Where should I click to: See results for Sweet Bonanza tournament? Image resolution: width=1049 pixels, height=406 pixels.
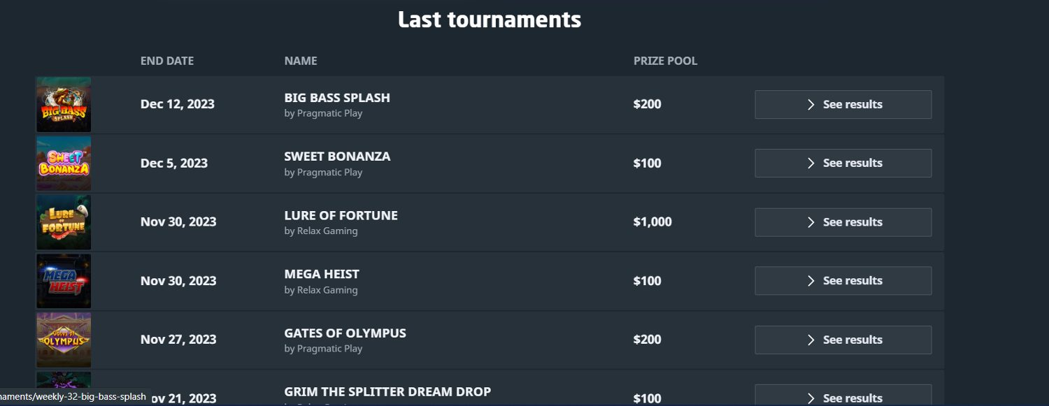tap(843, 164)
